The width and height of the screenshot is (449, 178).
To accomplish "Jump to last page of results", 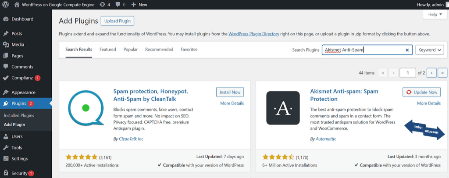I will pyautogui.click(x=442, y=73).
